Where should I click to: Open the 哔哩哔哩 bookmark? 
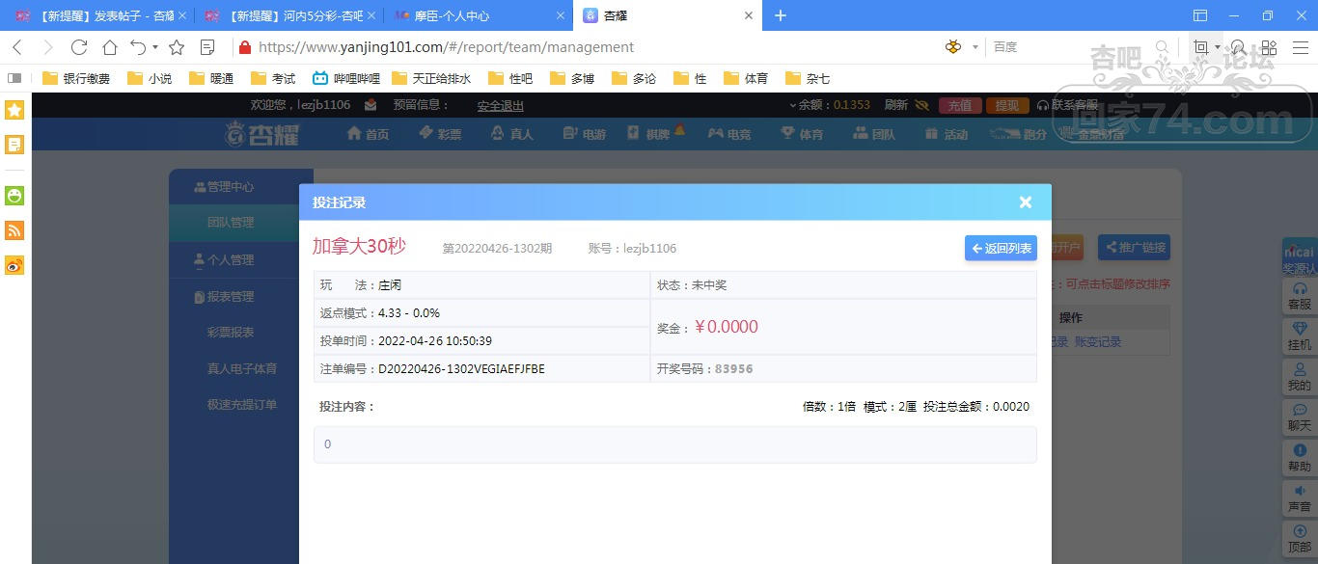345,79
